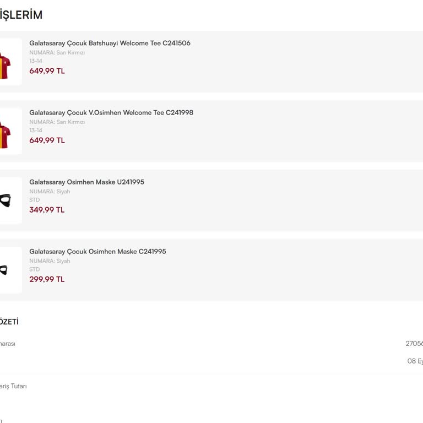Click the 13-14 size text on V.Osimhen Tee
Image resolution: width=423 pixels, height=423 pixels.
tap(36, 131)
